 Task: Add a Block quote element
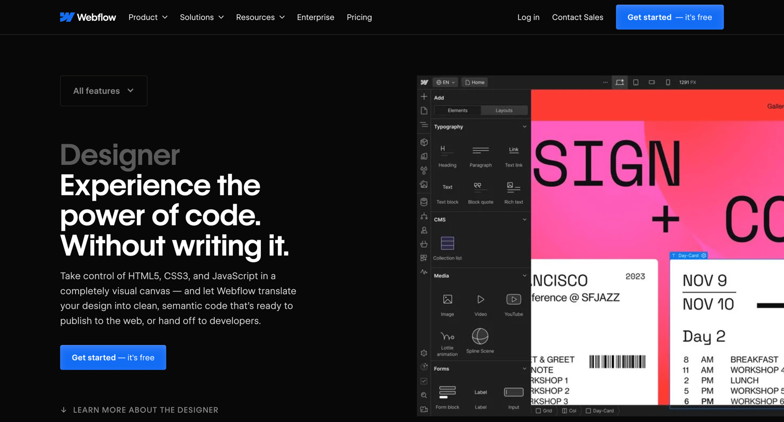coord(480,193)
